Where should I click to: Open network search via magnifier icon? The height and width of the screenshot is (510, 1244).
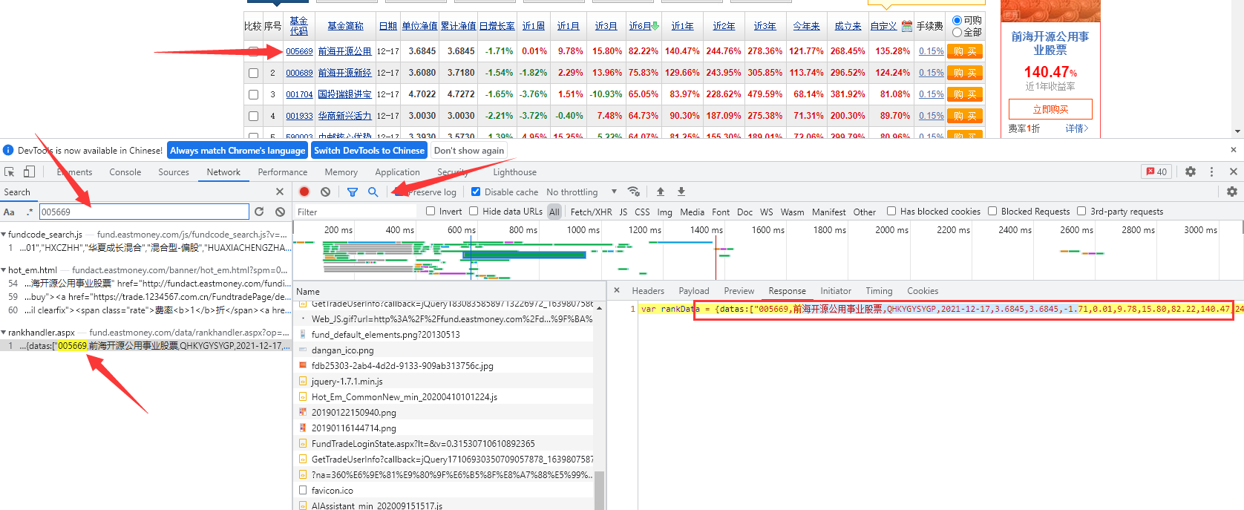[x=373, y=192]
